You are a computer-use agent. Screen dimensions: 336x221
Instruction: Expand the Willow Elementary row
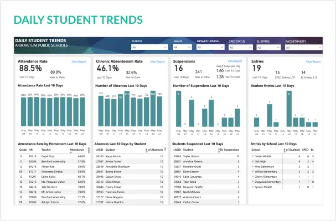coord(252,172)
